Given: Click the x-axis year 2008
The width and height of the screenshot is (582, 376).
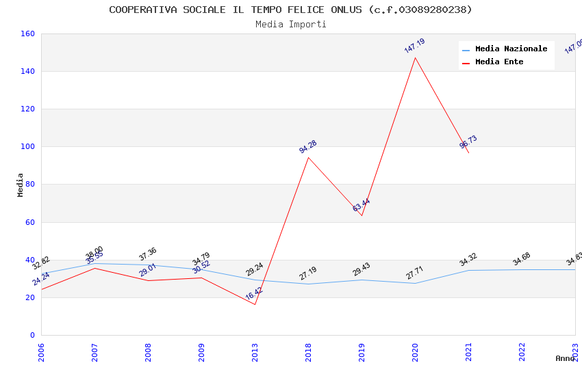Looking at the screenshot, I should point(148,353).
